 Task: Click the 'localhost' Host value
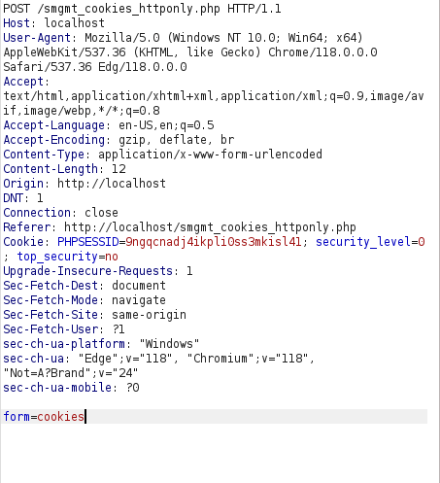pos(74,23)
